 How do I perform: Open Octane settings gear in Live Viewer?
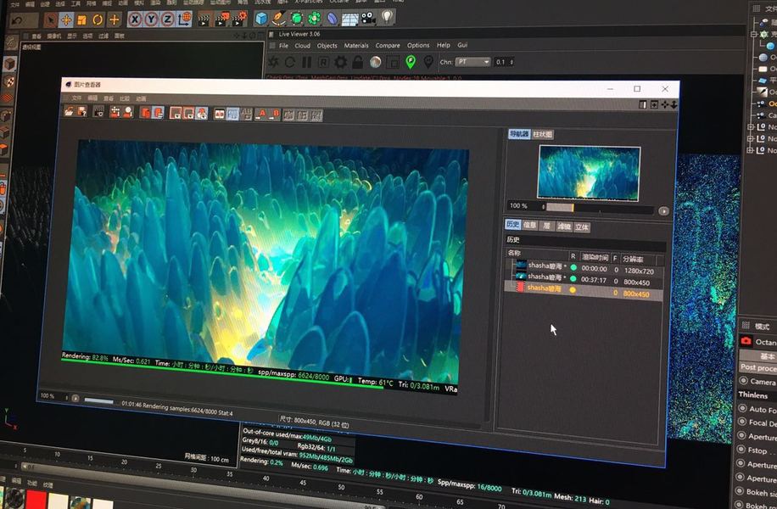pos(340,63)
